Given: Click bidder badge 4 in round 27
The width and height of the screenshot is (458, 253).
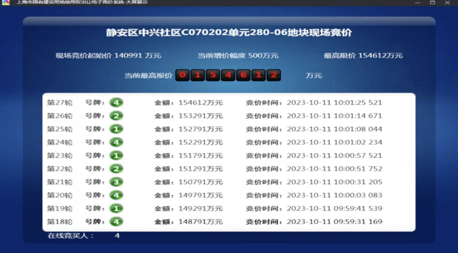Looking at the screenshot, I should [116, 103].
